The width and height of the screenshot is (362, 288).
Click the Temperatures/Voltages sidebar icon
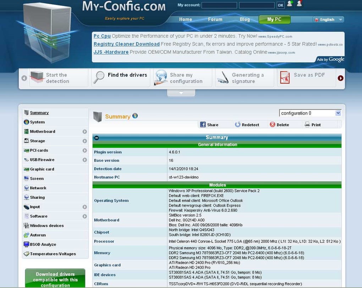click(26, 254)
